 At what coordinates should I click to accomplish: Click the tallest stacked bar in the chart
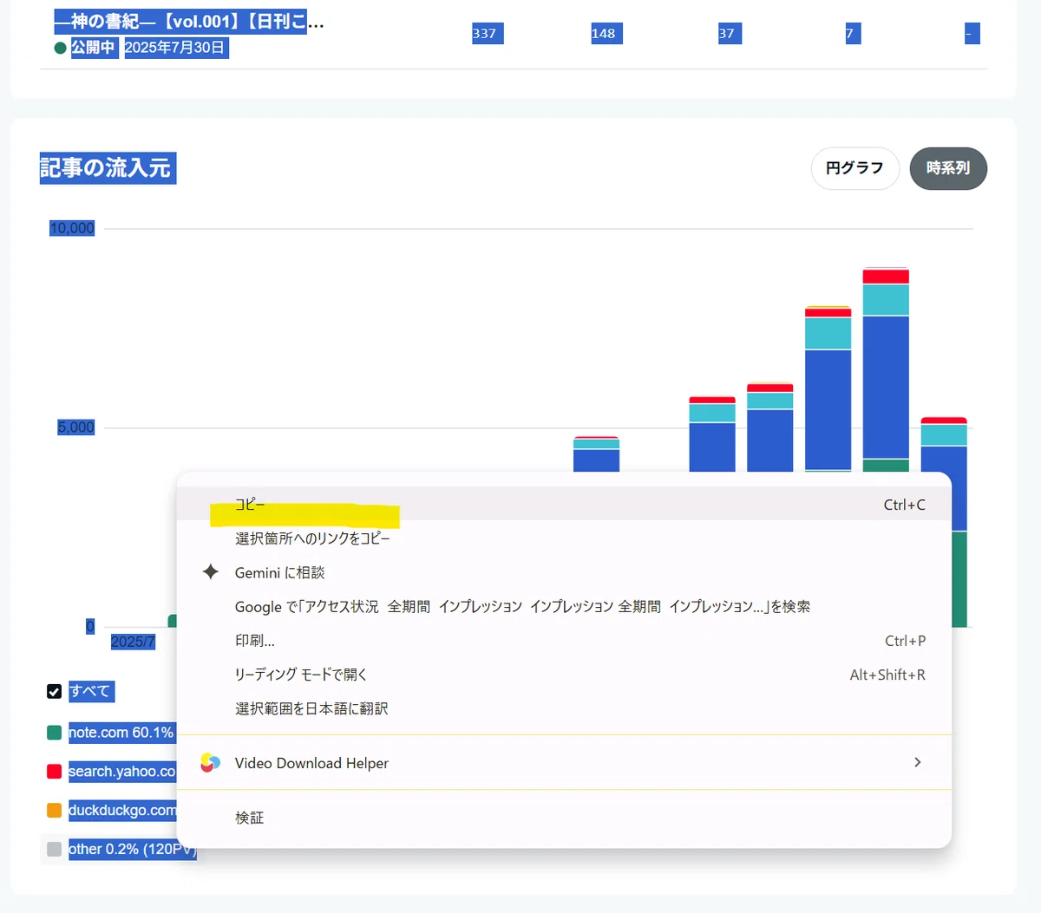click(x=886, y=368)
